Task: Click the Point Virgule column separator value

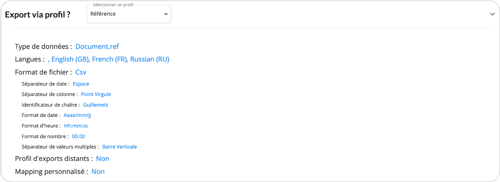Action: (x=96, y=94)
